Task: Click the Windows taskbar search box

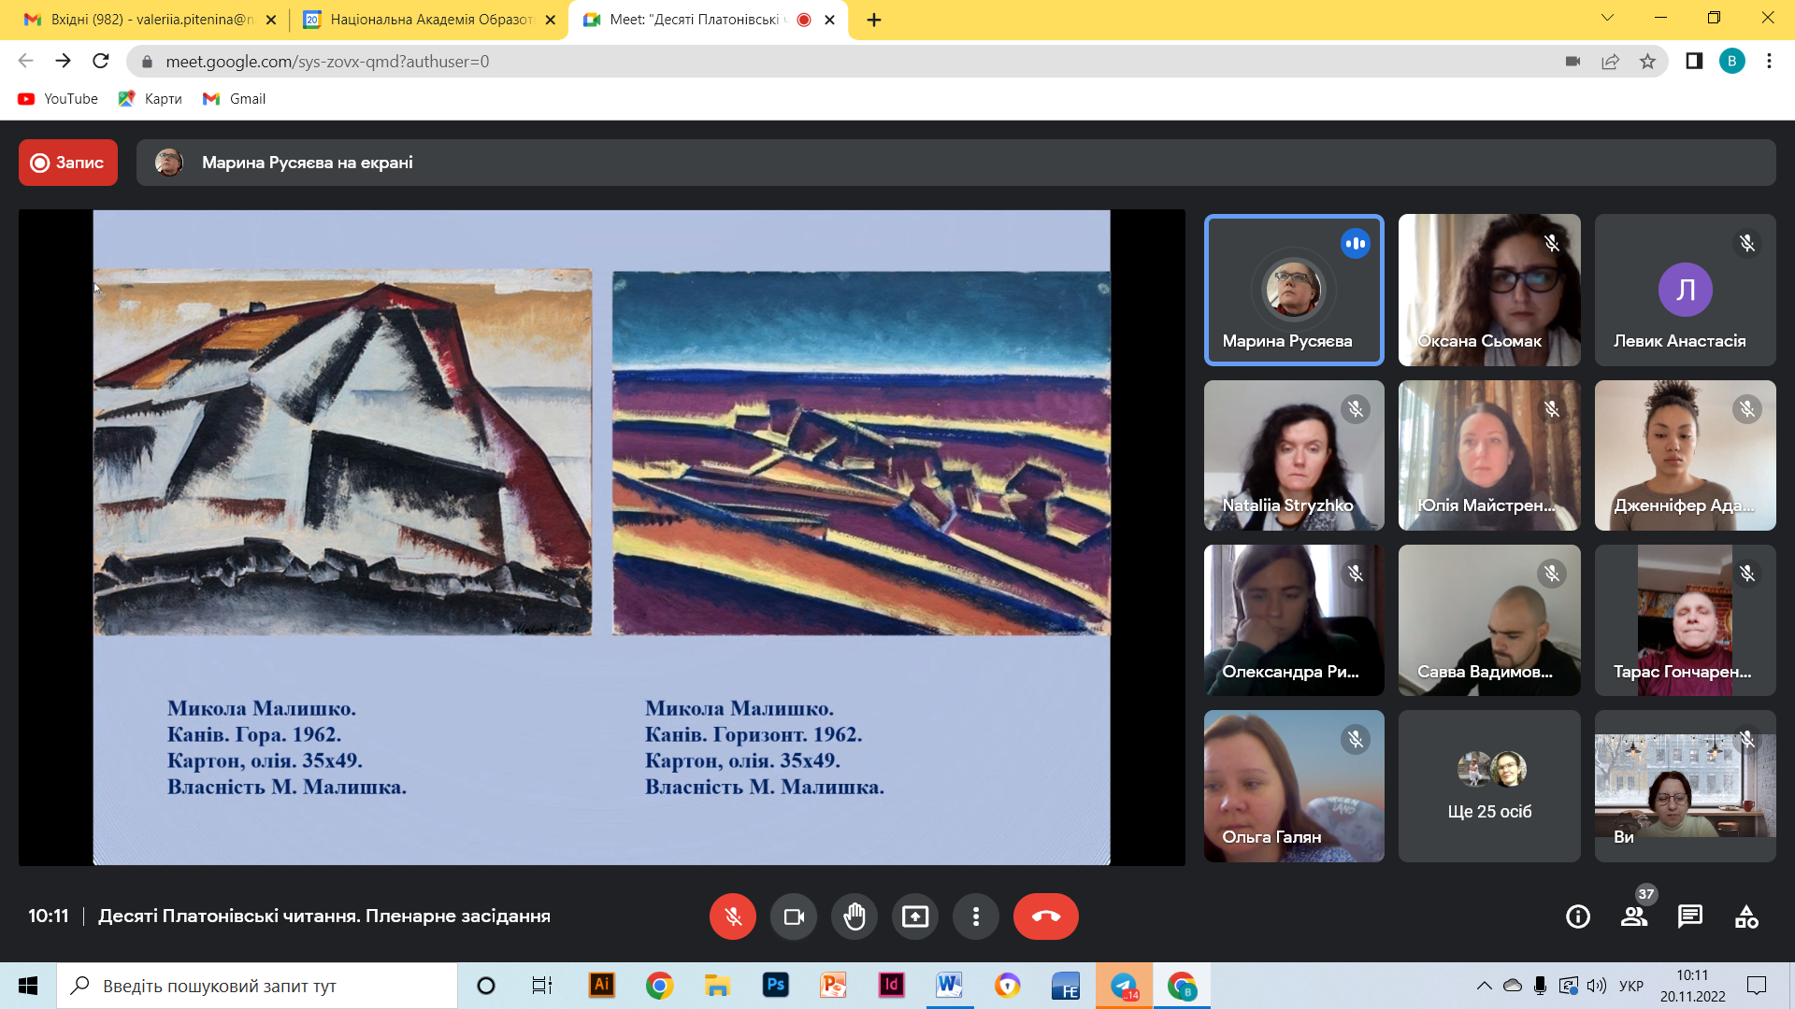Action: pos(257,986)
